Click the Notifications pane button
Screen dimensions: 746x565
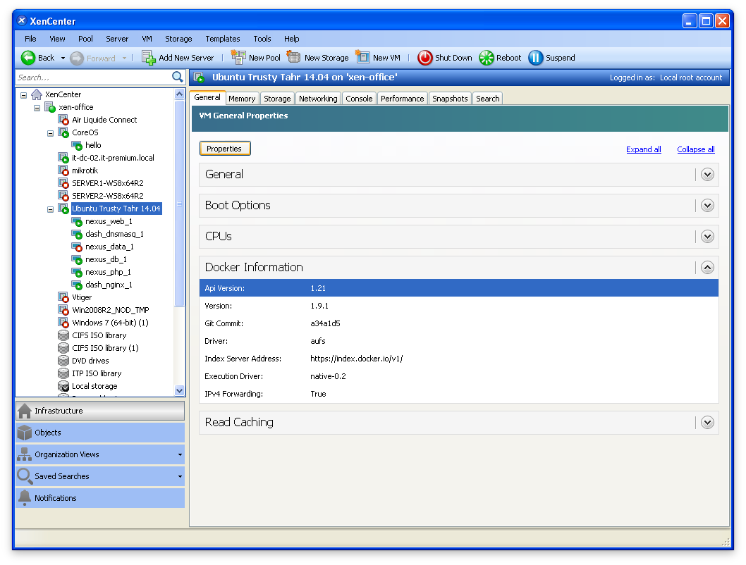click(100, 498)
